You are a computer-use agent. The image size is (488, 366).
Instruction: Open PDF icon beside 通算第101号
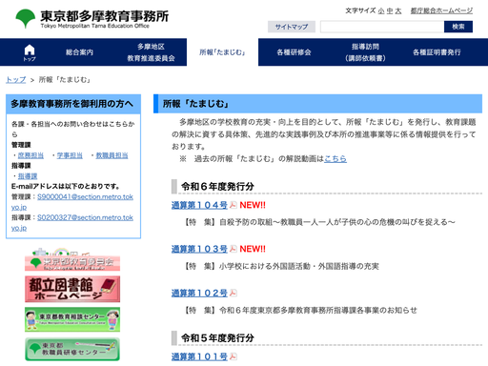click(x=234, y=356)
